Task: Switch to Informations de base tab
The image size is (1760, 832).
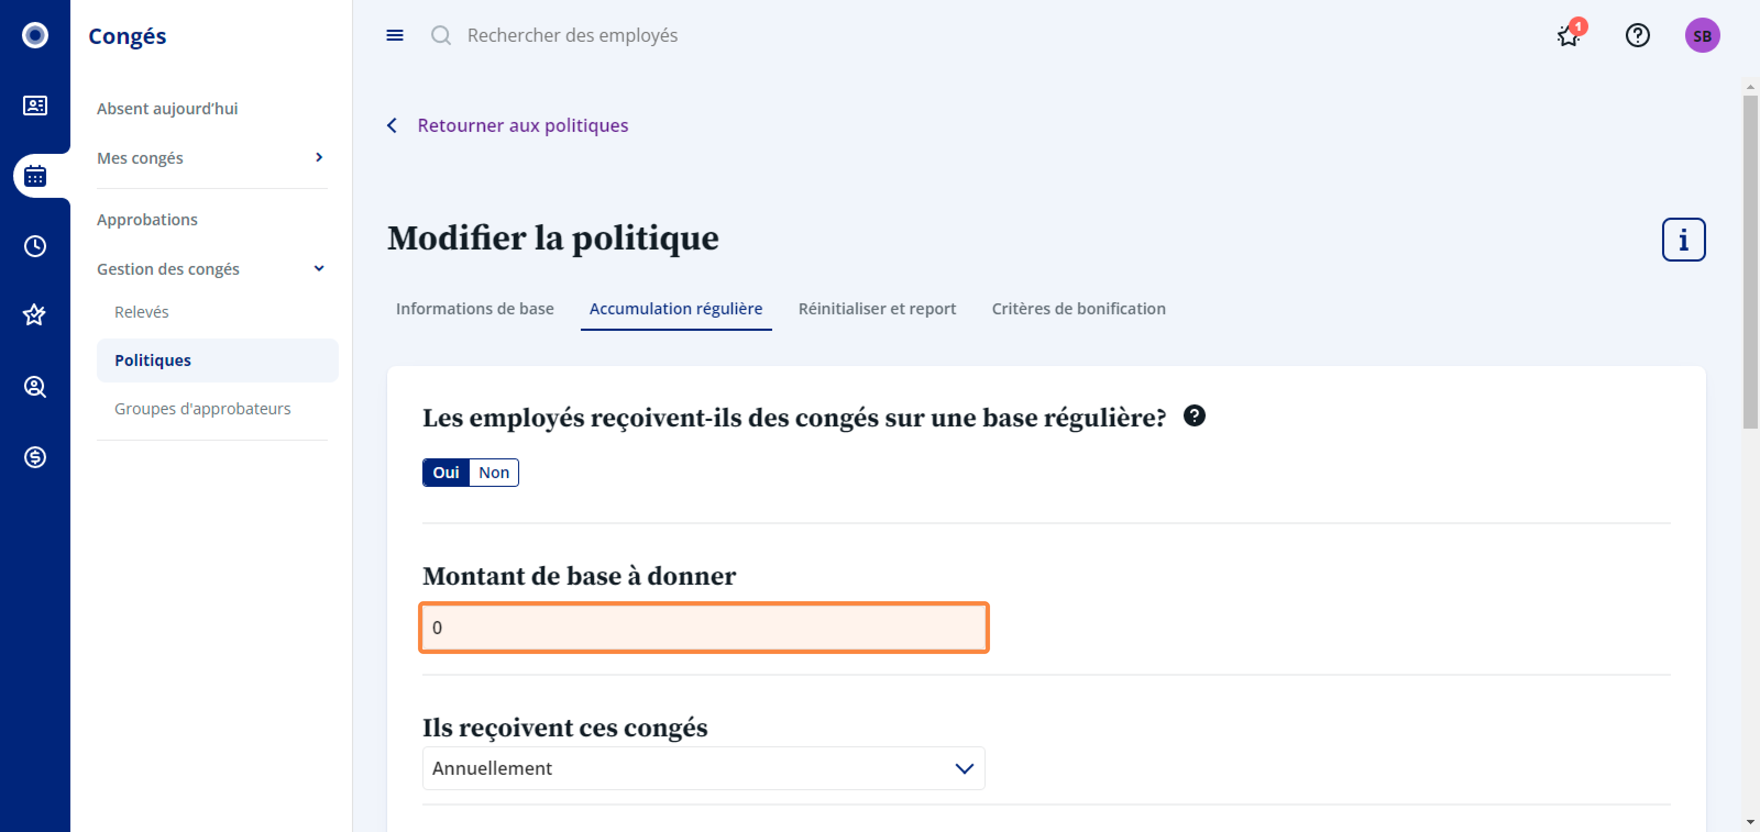Action: (475, 308)
